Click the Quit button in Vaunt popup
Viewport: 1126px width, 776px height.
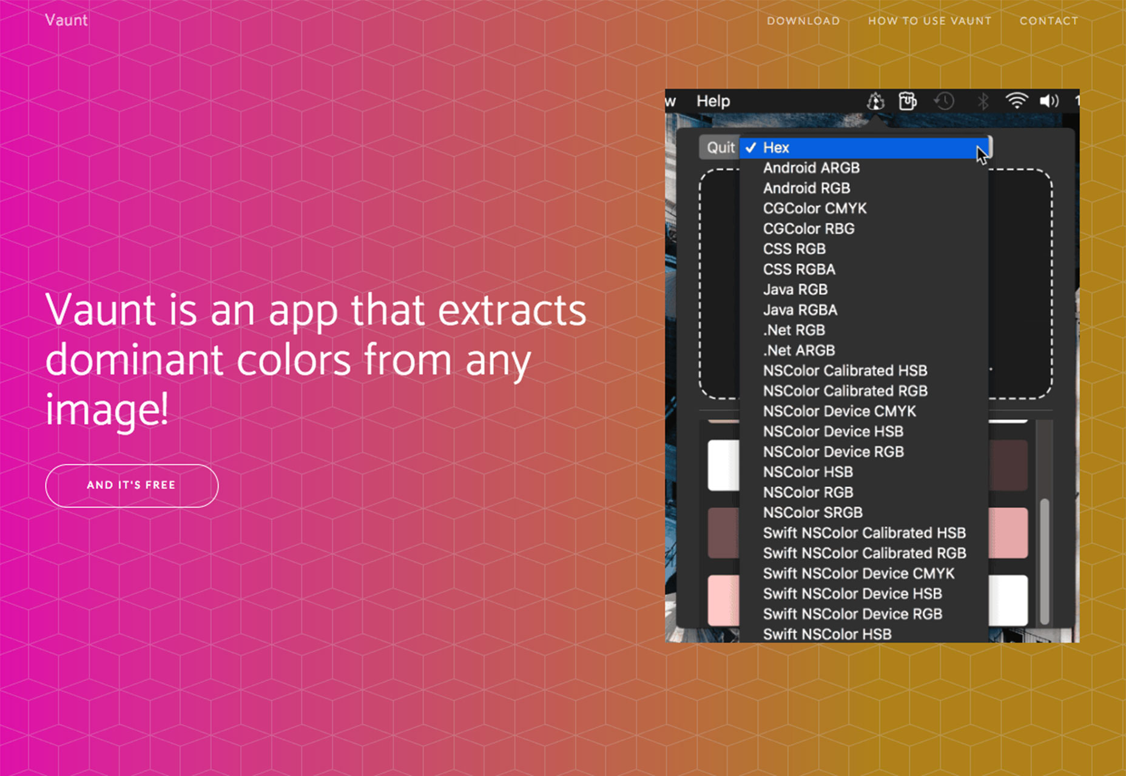(720, 147)
